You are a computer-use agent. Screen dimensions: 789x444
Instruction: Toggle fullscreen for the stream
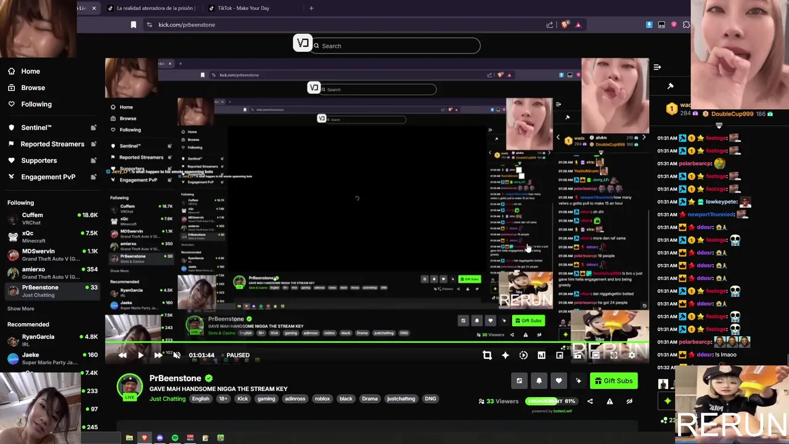(614, 355)
